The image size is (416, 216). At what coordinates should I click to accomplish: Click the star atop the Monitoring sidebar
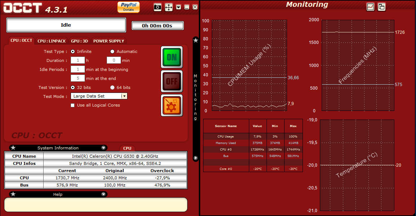click(x=196, y=40)
